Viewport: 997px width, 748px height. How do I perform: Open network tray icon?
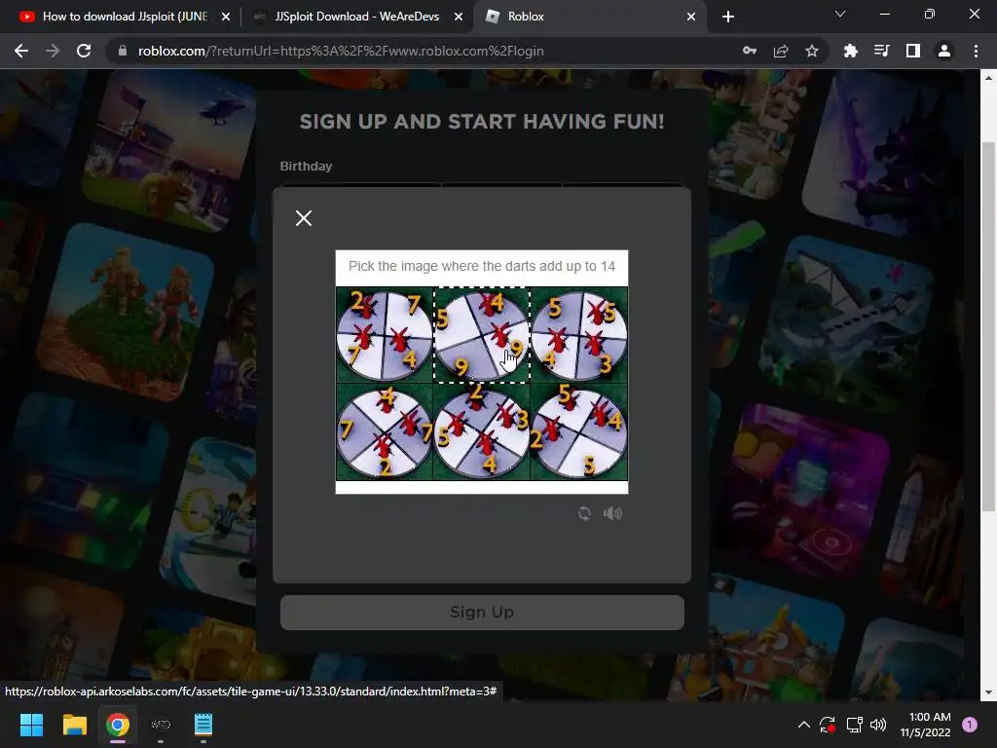pyautogui.click(x=854, y=725)
